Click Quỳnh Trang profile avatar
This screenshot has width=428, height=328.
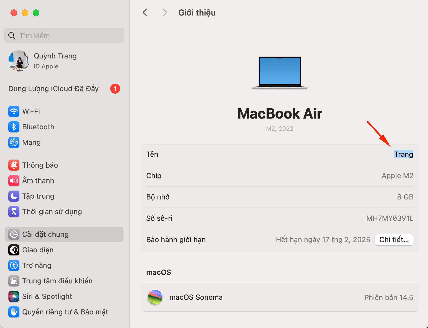(19, 61)
